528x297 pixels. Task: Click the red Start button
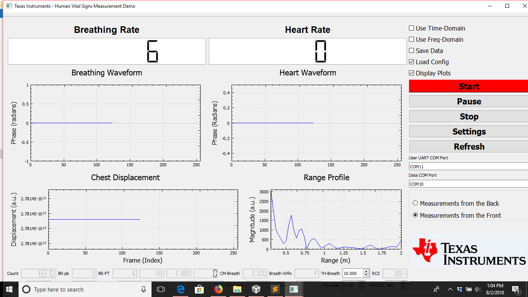[x=468, y=86]
